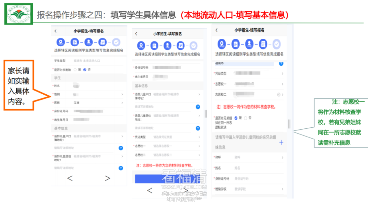
Task: Tap the location pin step icon in left phone
Action: tap(61, 42)
